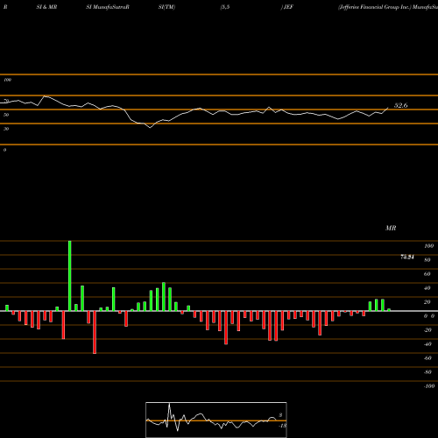Click the 70 level label on RSI axis

6,101
